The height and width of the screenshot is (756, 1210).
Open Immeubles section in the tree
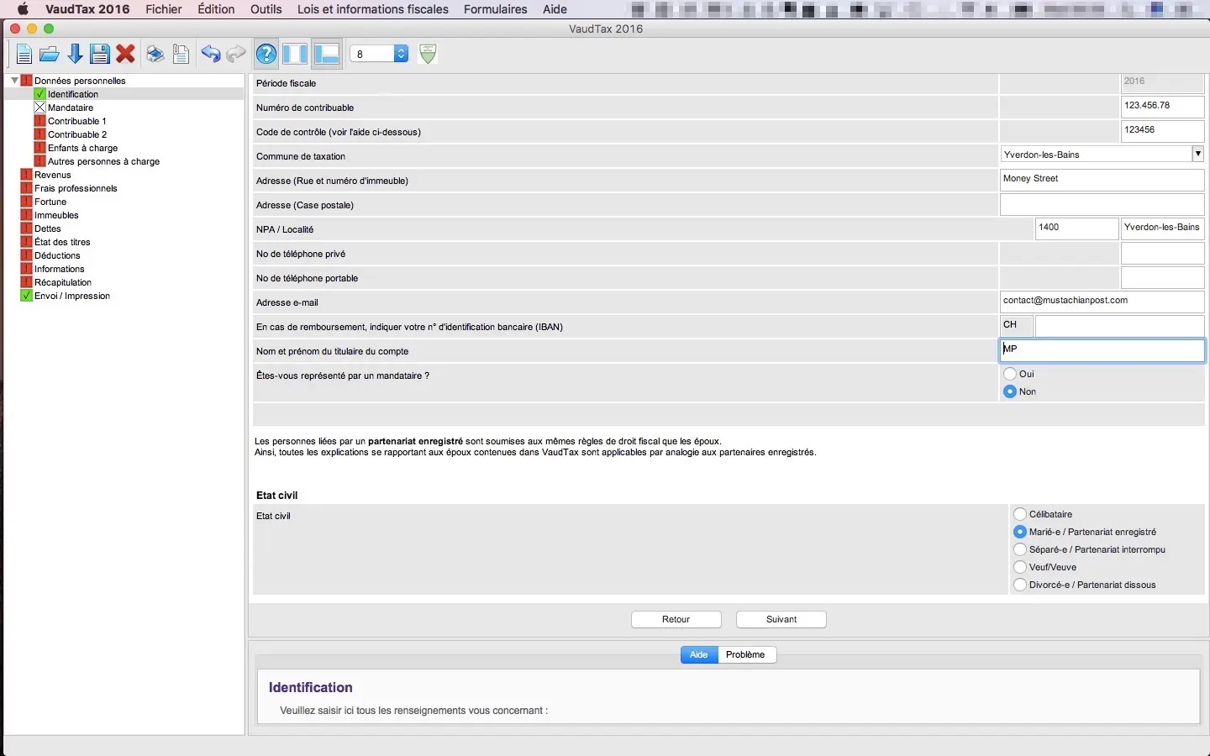point(56,215)
